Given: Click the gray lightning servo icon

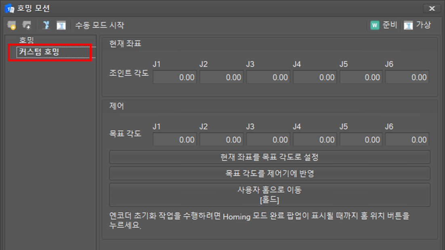Looking at the screenshot, I should 27,25.
